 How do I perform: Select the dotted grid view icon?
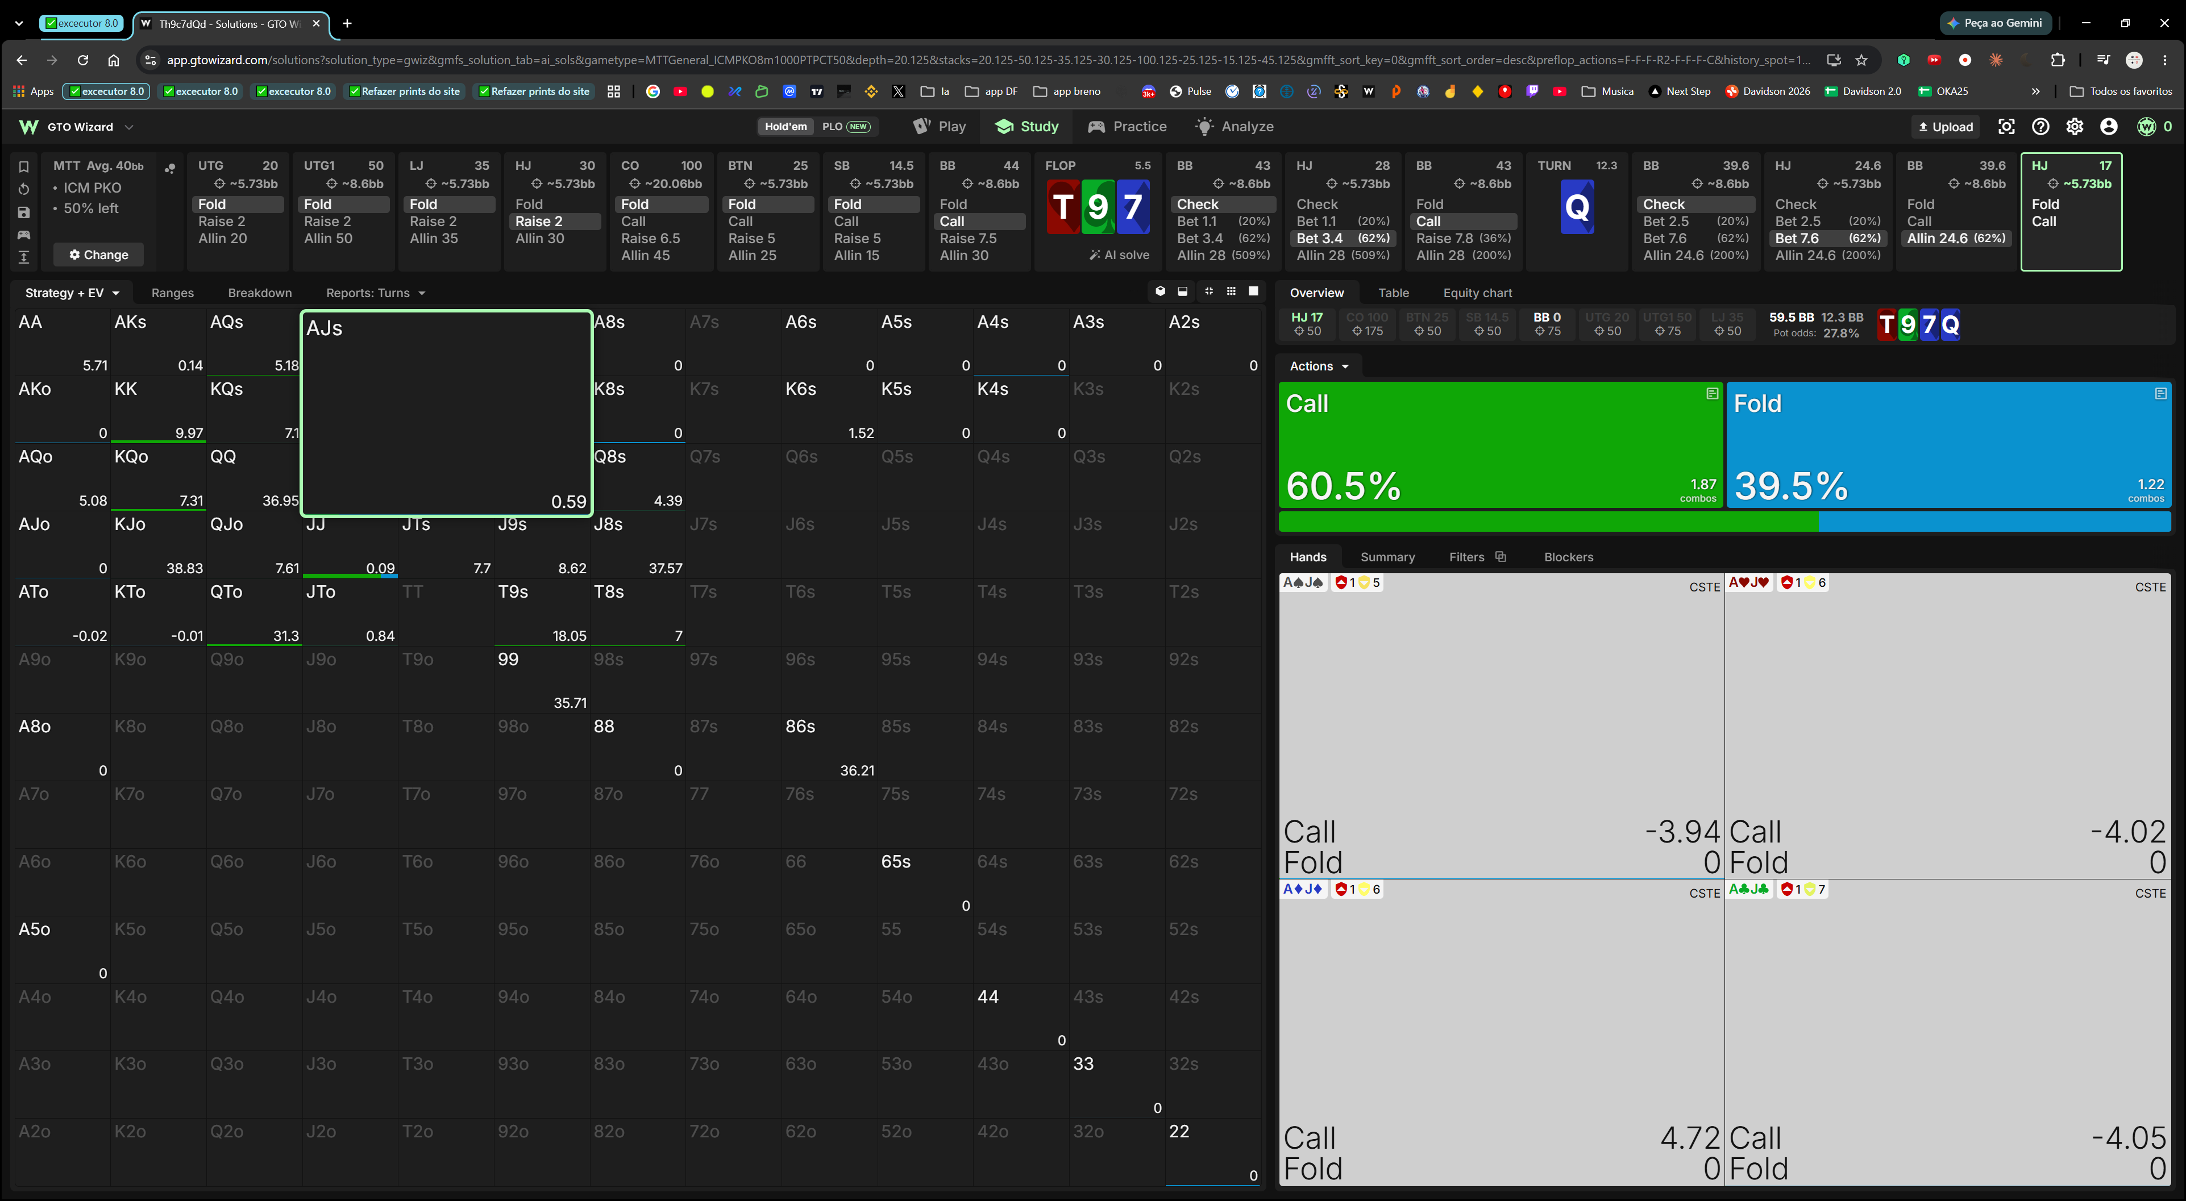click(1231, 291)
